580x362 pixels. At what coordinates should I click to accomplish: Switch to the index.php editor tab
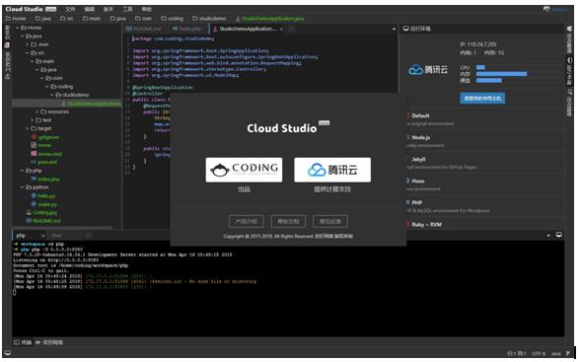point(187,29)
